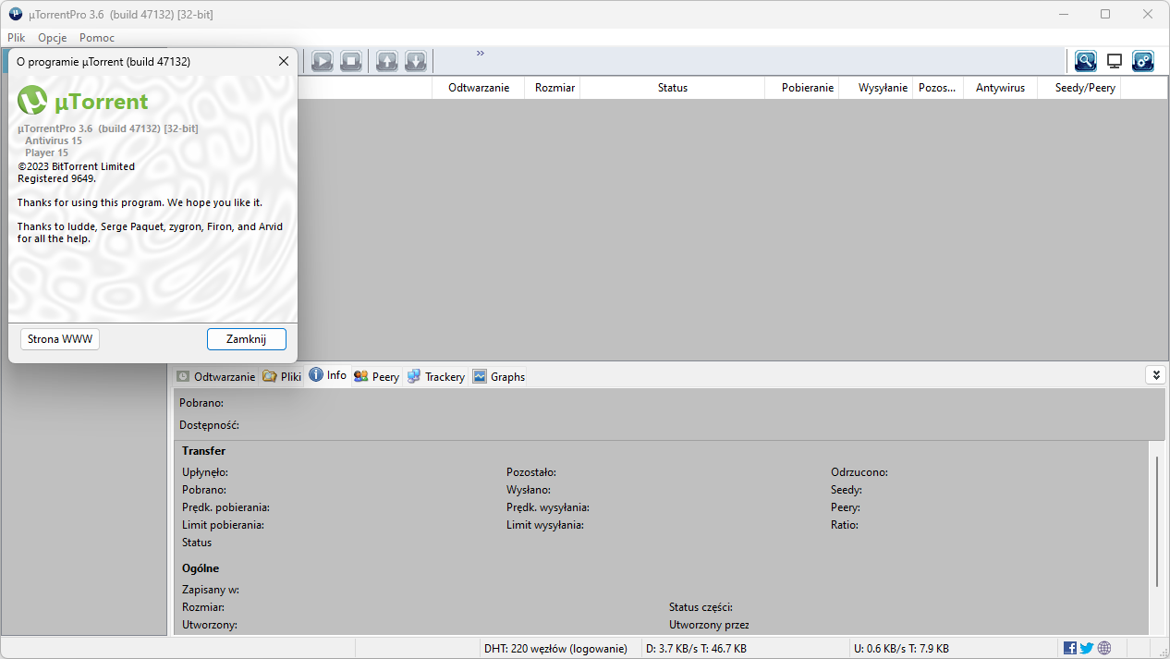This screenshot has width=1170, height=659.
Task: Open the Pomoc menu
Action: click(97, 38)
